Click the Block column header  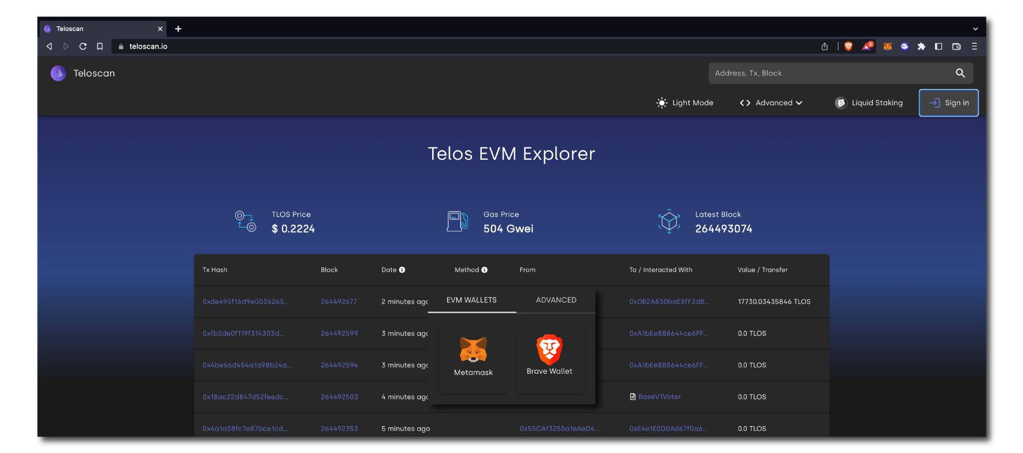[329, 270]
